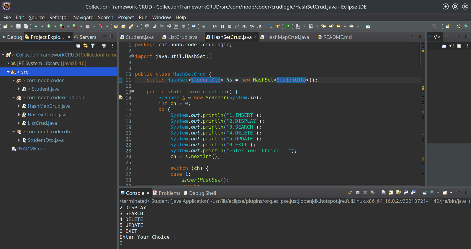471x249 pixels.
Task: Click Collapse All in Project Explorer
Action: [78, 46]
